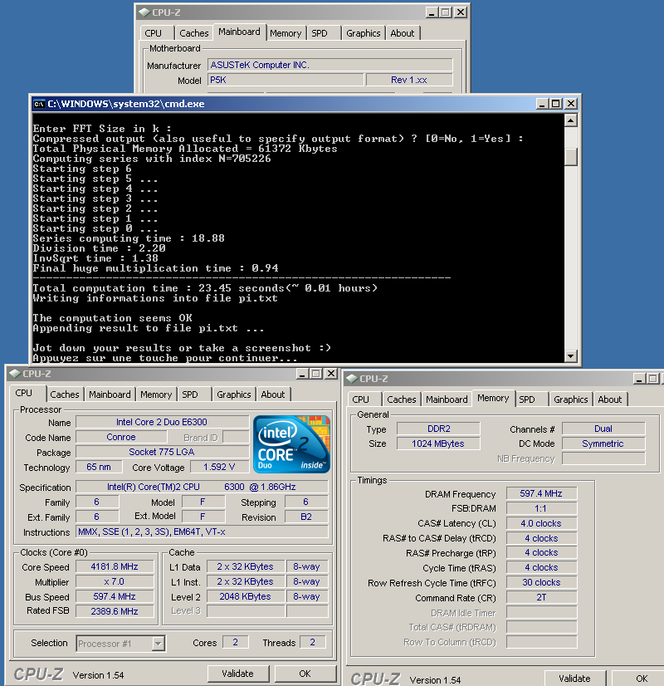The height and width of the screenshot is (686, 664).
Task: Click the CAS# Latency value 4.0 clocks
Action: click(x=542, y=523)
